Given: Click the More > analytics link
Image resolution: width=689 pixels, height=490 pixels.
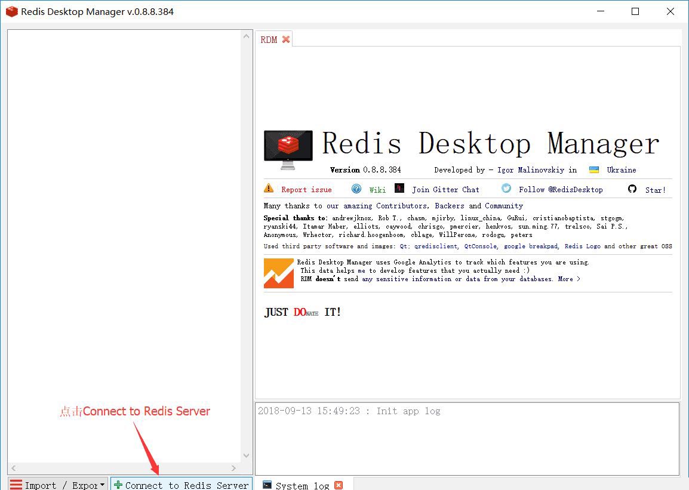Looking at the screenshot, I should click(x=569, y=279).
